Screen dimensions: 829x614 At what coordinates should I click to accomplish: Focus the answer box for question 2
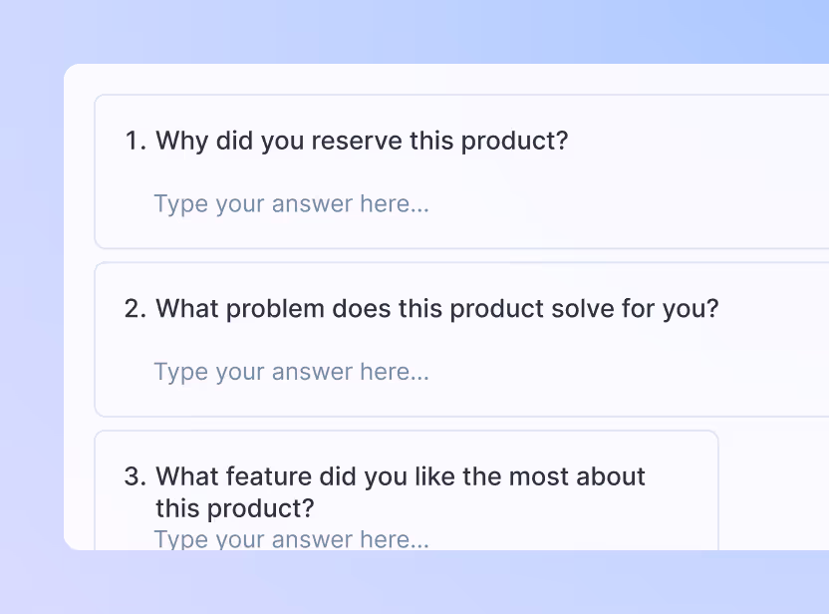coord(291,372)
